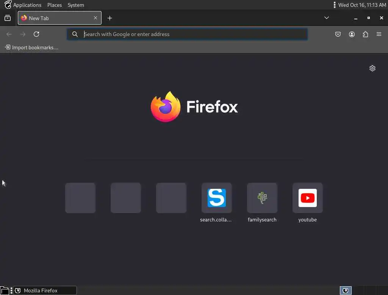This screenshot has height=295, width=388.
Task: Close the New Tab tab
Action: 95,18
